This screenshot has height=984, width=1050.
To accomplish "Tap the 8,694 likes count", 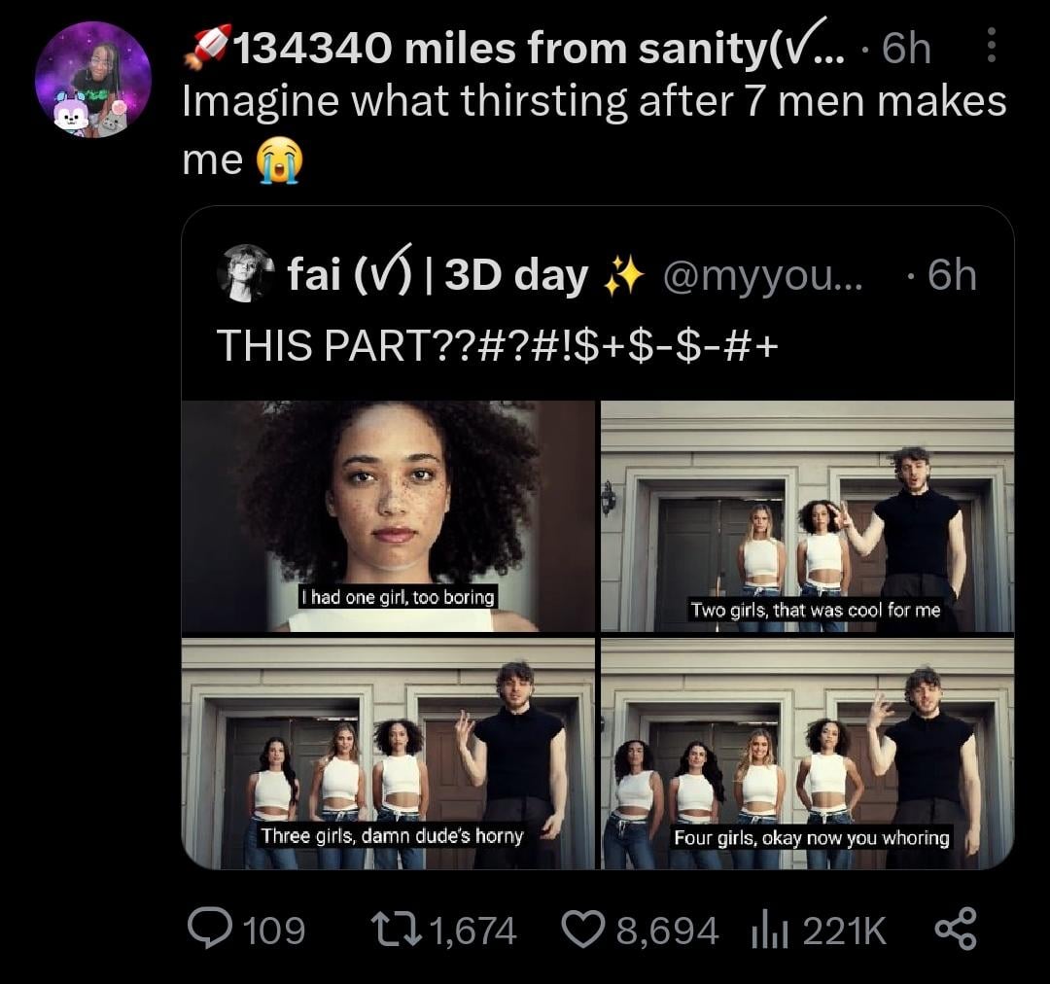I will click(x=668, y=931).
